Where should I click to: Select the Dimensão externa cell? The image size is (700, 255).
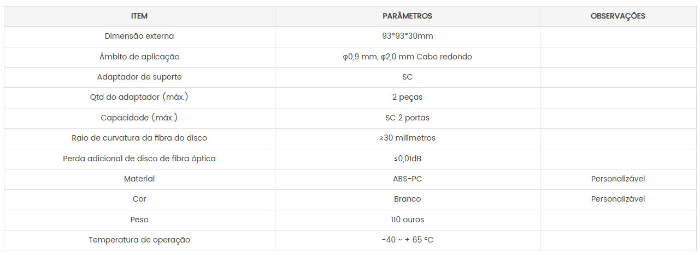tap(139, 37)
